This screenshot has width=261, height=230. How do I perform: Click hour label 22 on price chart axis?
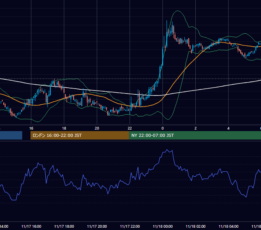click(x=130, y=128)
